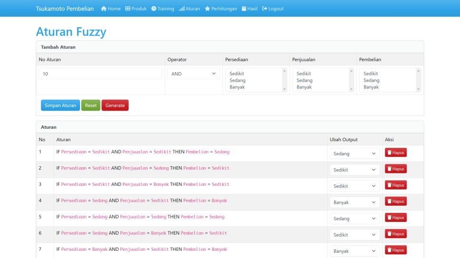The width and height of the screenshot is (460, 258).
Task: Change output dropdown of rule 7
Action: pos(355,251)
